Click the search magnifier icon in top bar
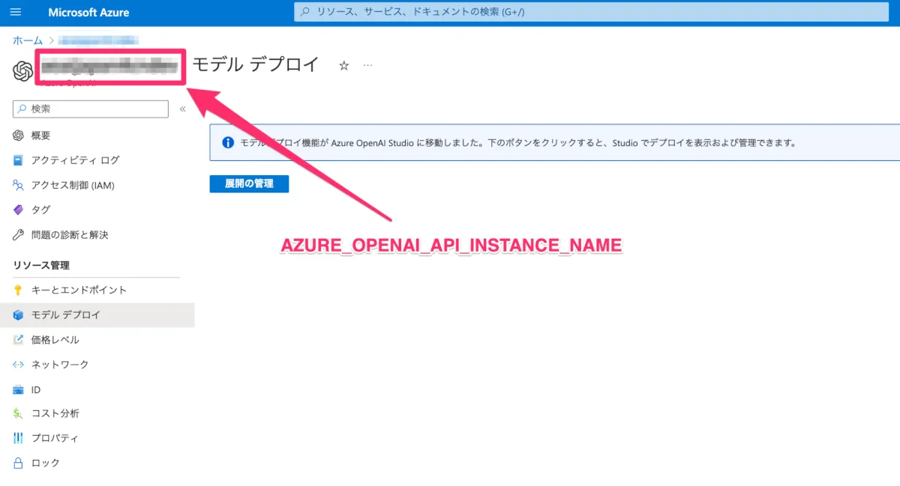The height and width of the screenshot is (486, 900). tap(305, 12)
